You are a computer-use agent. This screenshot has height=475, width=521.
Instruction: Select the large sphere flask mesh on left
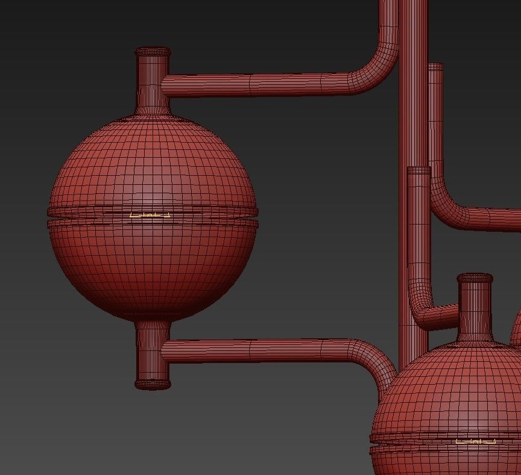pos(153,219)
